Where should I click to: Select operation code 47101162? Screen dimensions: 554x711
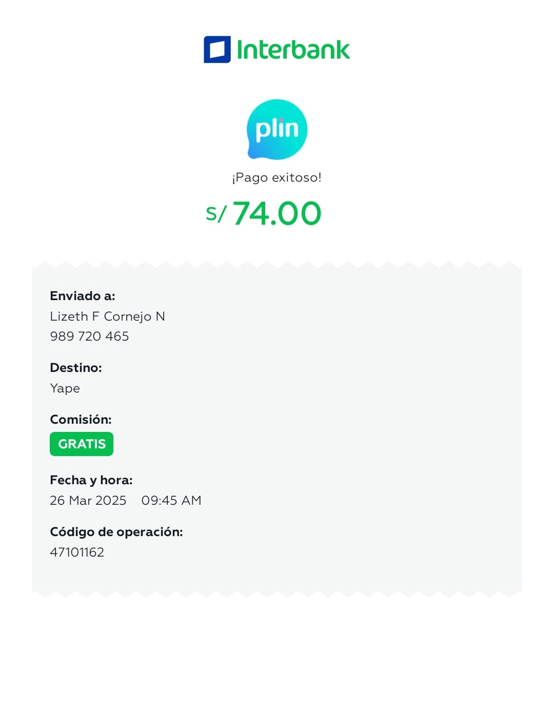point(77,552)
